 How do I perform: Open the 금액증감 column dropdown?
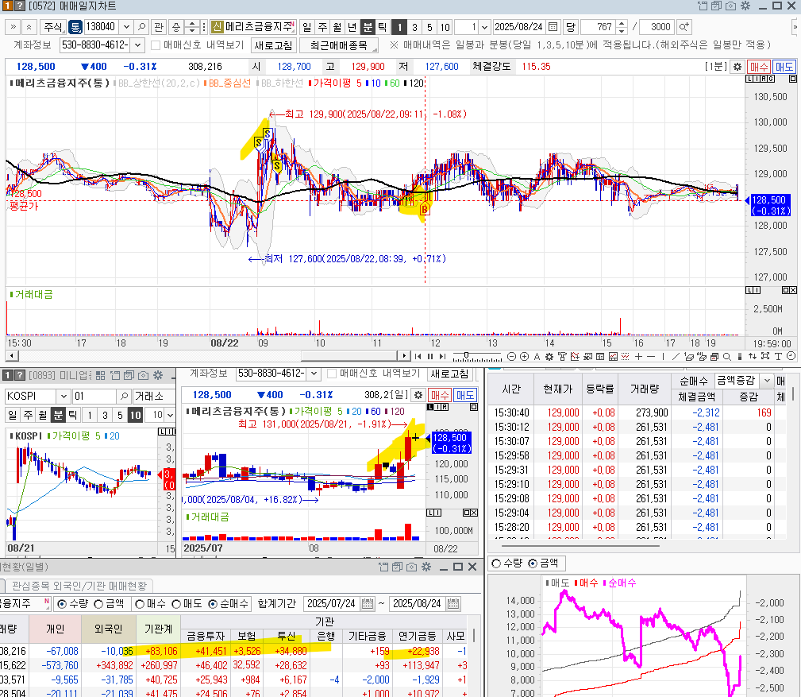pos(766,381)
